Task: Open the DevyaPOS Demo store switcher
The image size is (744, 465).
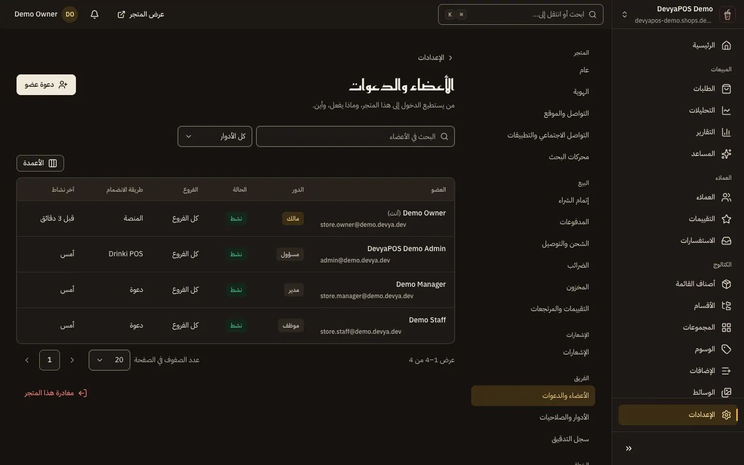Action: point(678,14)
